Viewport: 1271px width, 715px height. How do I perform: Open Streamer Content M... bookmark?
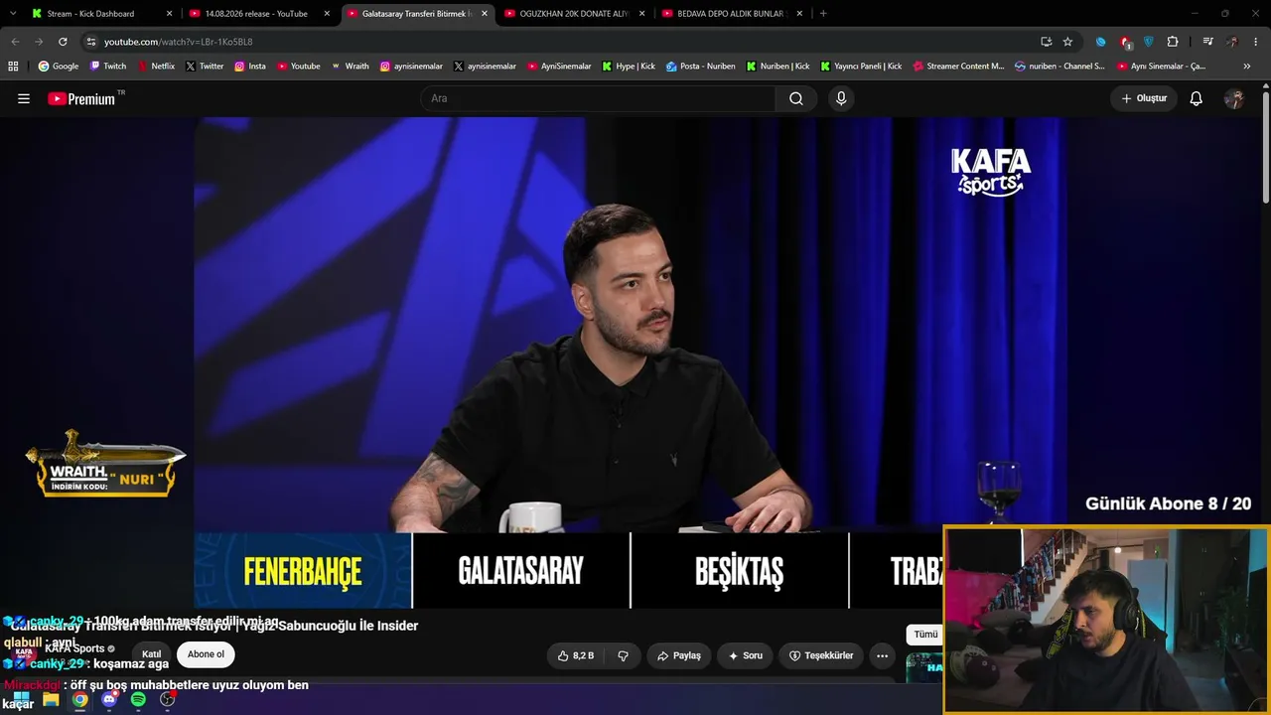(958, 67)
